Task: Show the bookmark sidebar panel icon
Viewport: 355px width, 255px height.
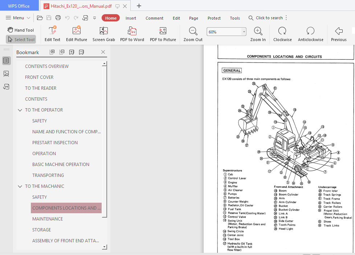Action: 6,61
